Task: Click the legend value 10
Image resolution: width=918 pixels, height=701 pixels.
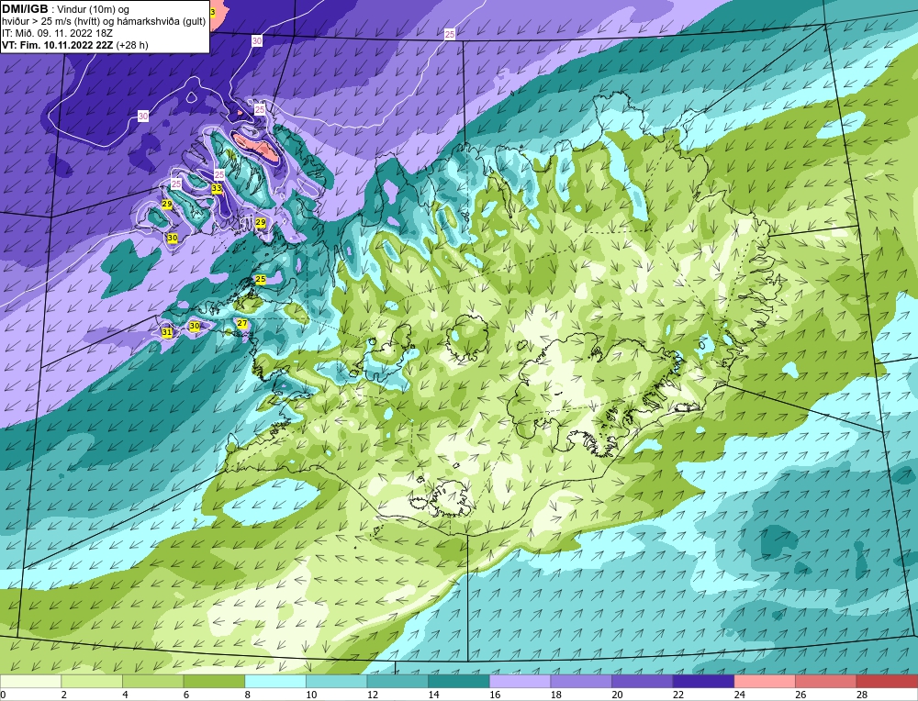Action: click(311, 695)
